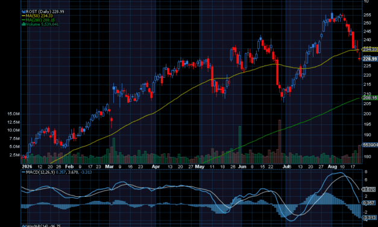Select the MA(50) 234.33 legend entry
This screenshot has width=378, height=227.
39,16
